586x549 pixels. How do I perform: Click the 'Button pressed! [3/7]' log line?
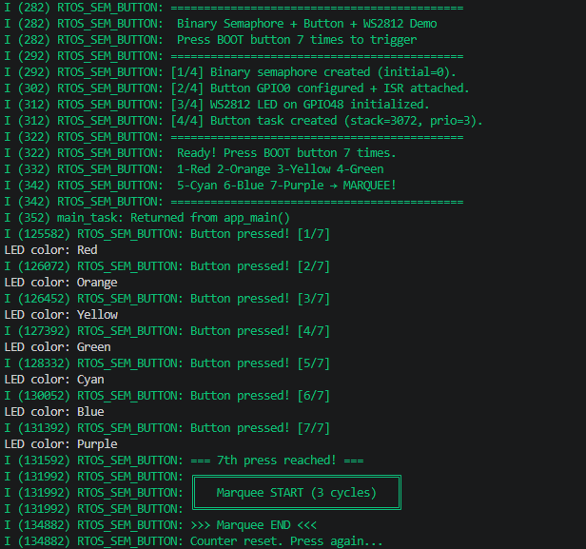pos(167,299)
